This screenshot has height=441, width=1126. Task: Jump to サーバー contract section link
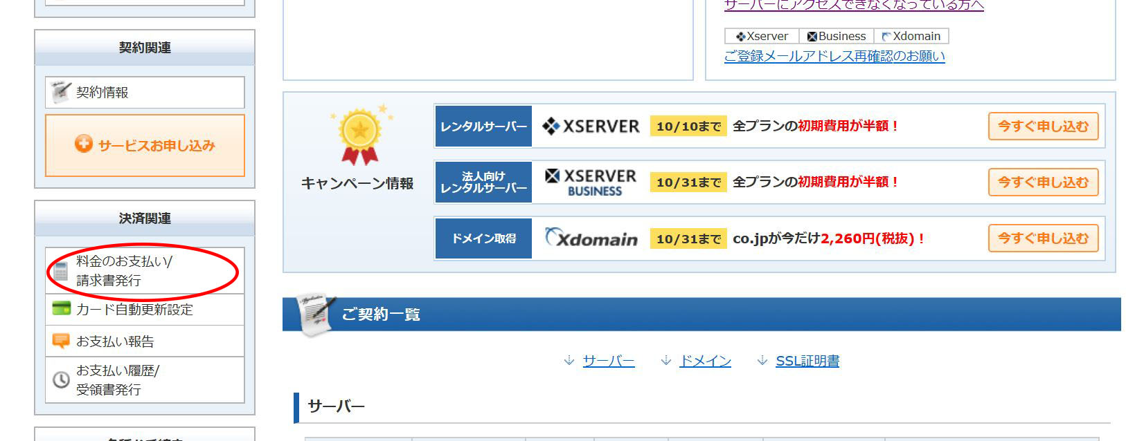pyautogui.click(x=609, y=361)
